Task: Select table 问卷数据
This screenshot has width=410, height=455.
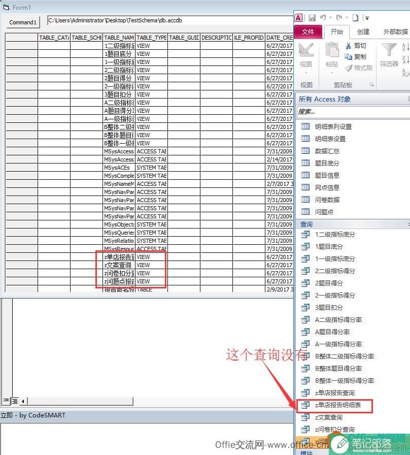Action: (327, 200)
